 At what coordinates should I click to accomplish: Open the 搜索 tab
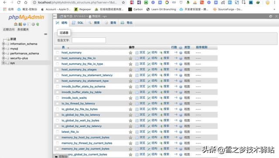tap(94, 23)
